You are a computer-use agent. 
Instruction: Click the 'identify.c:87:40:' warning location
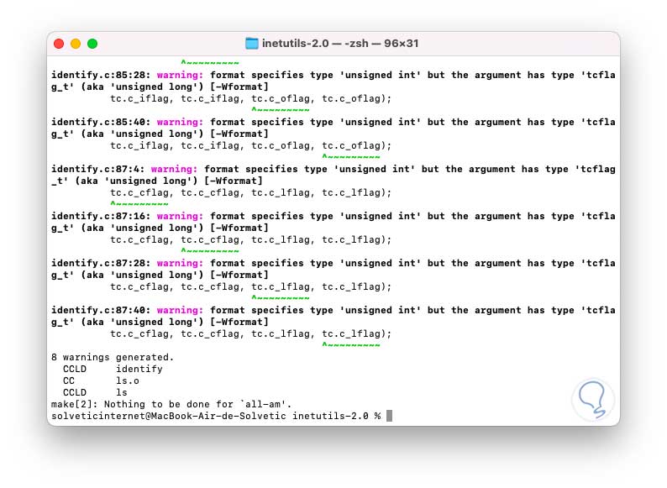point(101,310)
